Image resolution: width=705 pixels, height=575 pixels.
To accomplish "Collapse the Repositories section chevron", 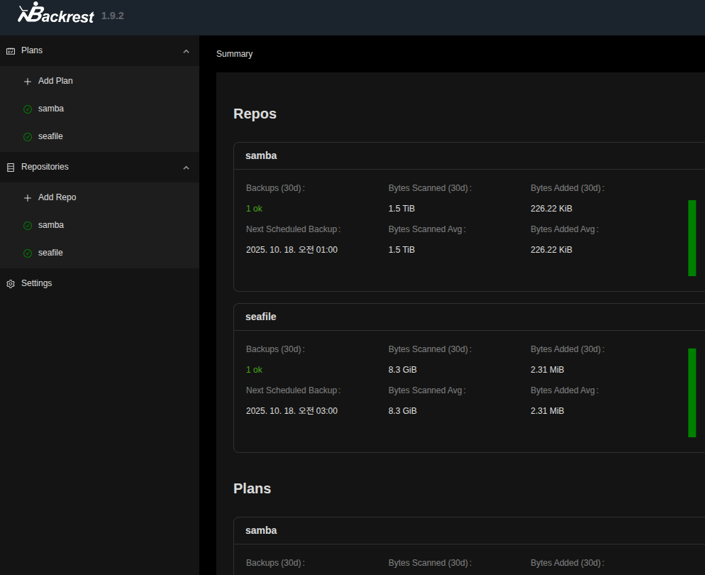I will (x=186, y=168).
